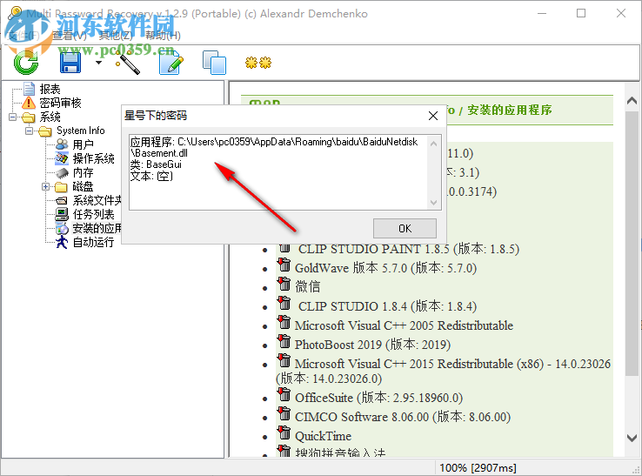
Task: Click uninstall icon beside GoldWave
Action: (x=284, y=265)
